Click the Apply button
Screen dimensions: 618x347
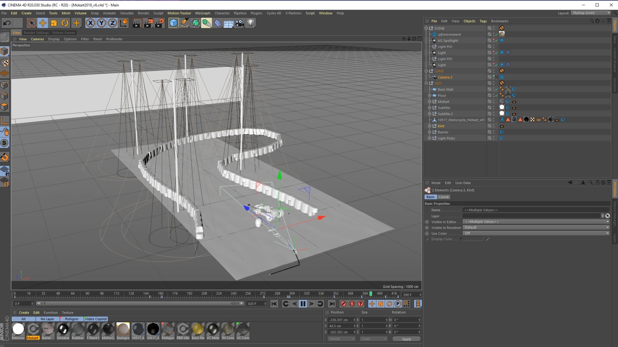pyautogui.click(x=407, y=339)
